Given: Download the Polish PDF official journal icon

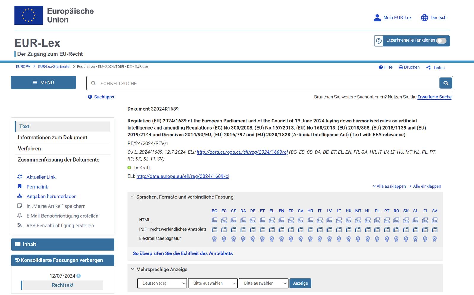Looking at the screenshot, I should pyautogui.click(x=377, y=229).
